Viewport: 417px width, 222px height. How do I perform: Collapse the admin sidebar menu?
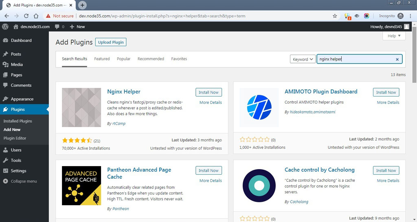[x=24, y=181]
